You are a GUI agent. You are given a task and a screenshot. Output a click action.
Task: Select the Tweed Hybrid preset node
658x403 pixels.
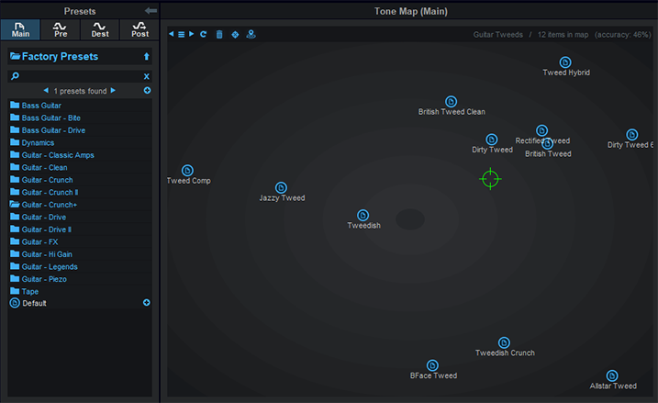tap(565, 62)
